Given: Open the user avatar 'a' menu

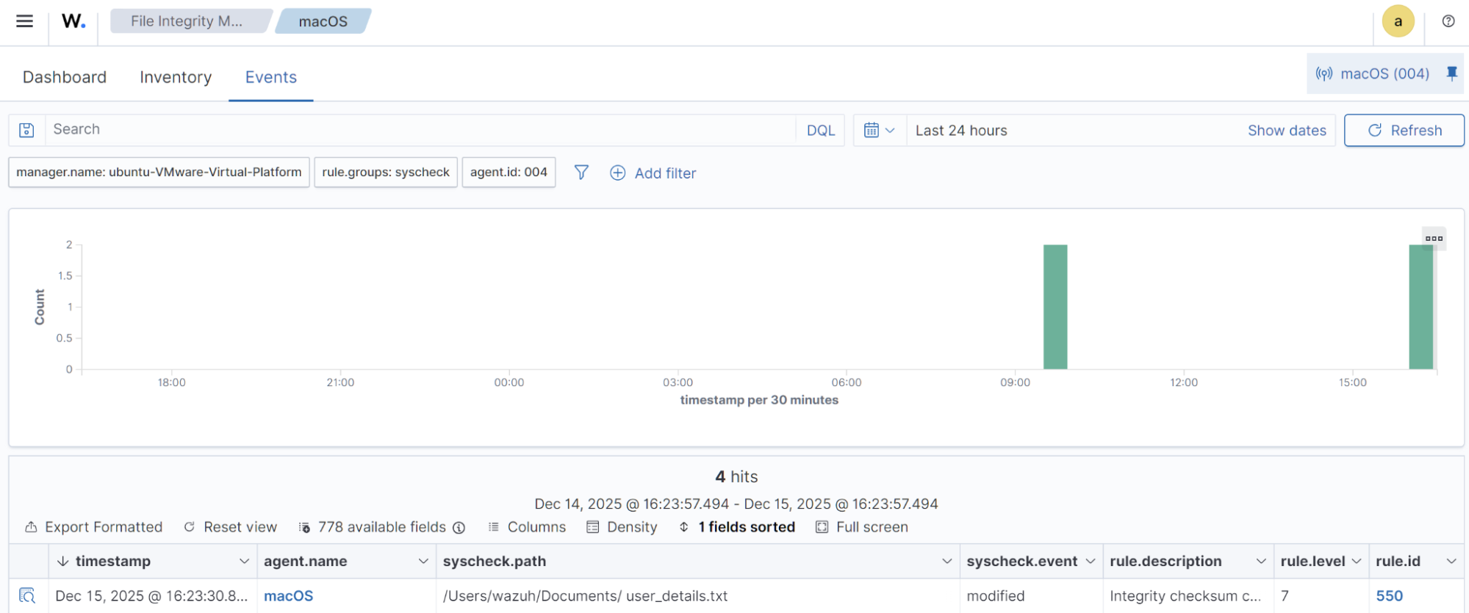Looking at the screenshot, I should [x=1398, y=21].
